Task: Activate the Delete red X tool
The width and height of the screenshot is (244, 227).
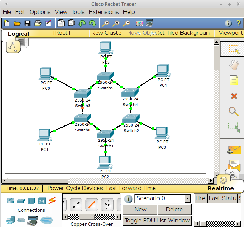Action: click(234, 96)
